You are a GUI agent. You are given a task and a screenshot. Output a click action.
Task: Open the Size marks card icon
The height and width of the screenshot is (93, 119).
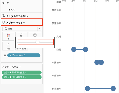click(x=22, y=35)
